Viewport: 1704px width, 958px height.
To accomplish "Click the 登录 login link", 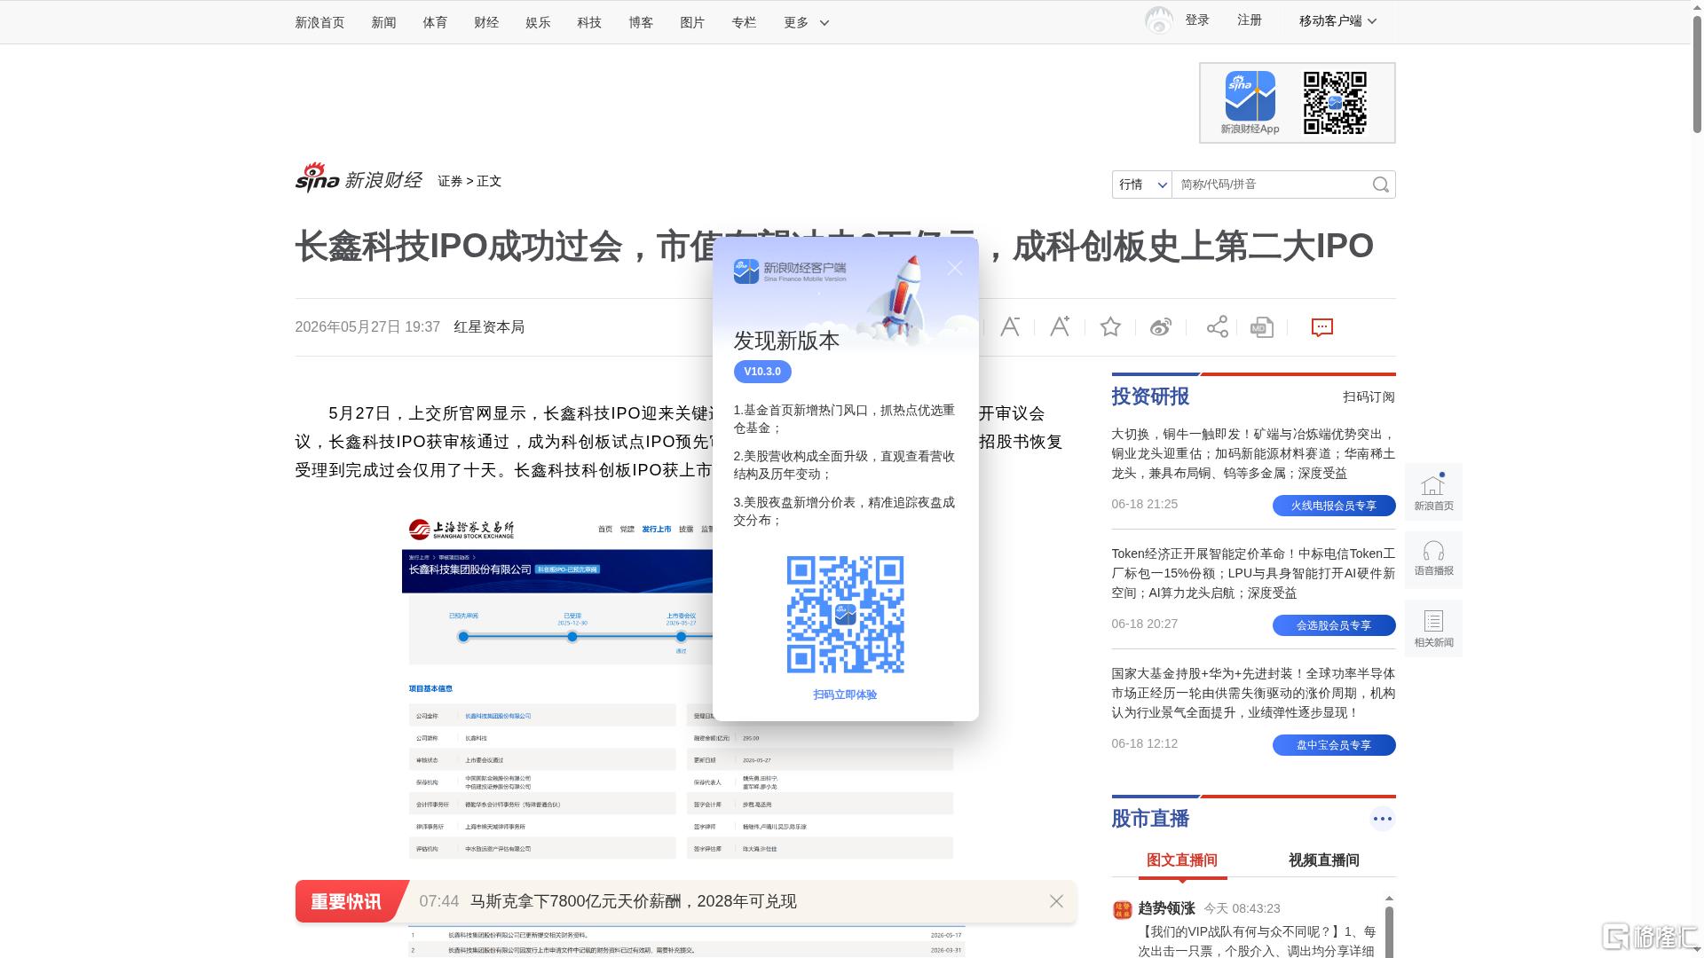I will (x=1197, y=20).
